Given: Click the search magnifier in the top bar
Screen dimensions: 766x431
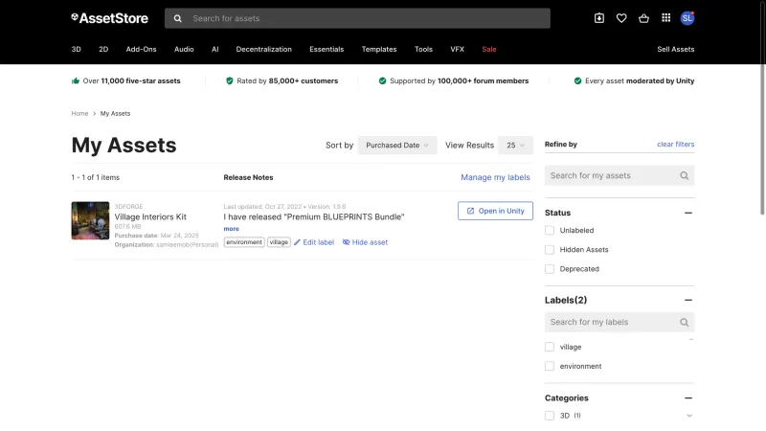Looking at the screenshot, I should click(x=178, y=18).
